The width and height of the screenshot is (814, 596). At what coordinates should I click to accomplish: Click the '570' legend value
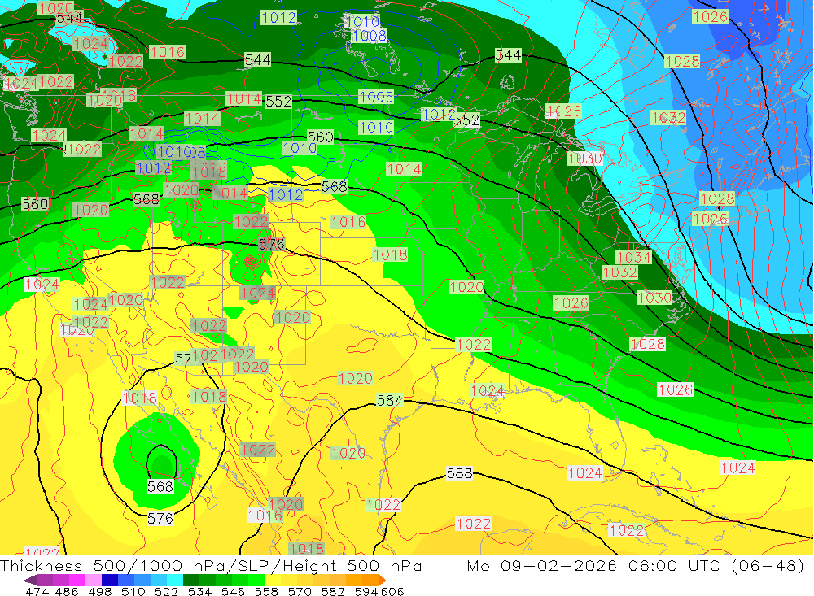(300, 591)
